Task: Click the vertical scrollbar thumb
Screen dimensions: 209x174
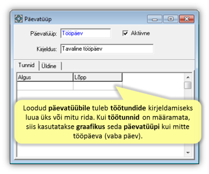Action: click(x=188, y=85)
